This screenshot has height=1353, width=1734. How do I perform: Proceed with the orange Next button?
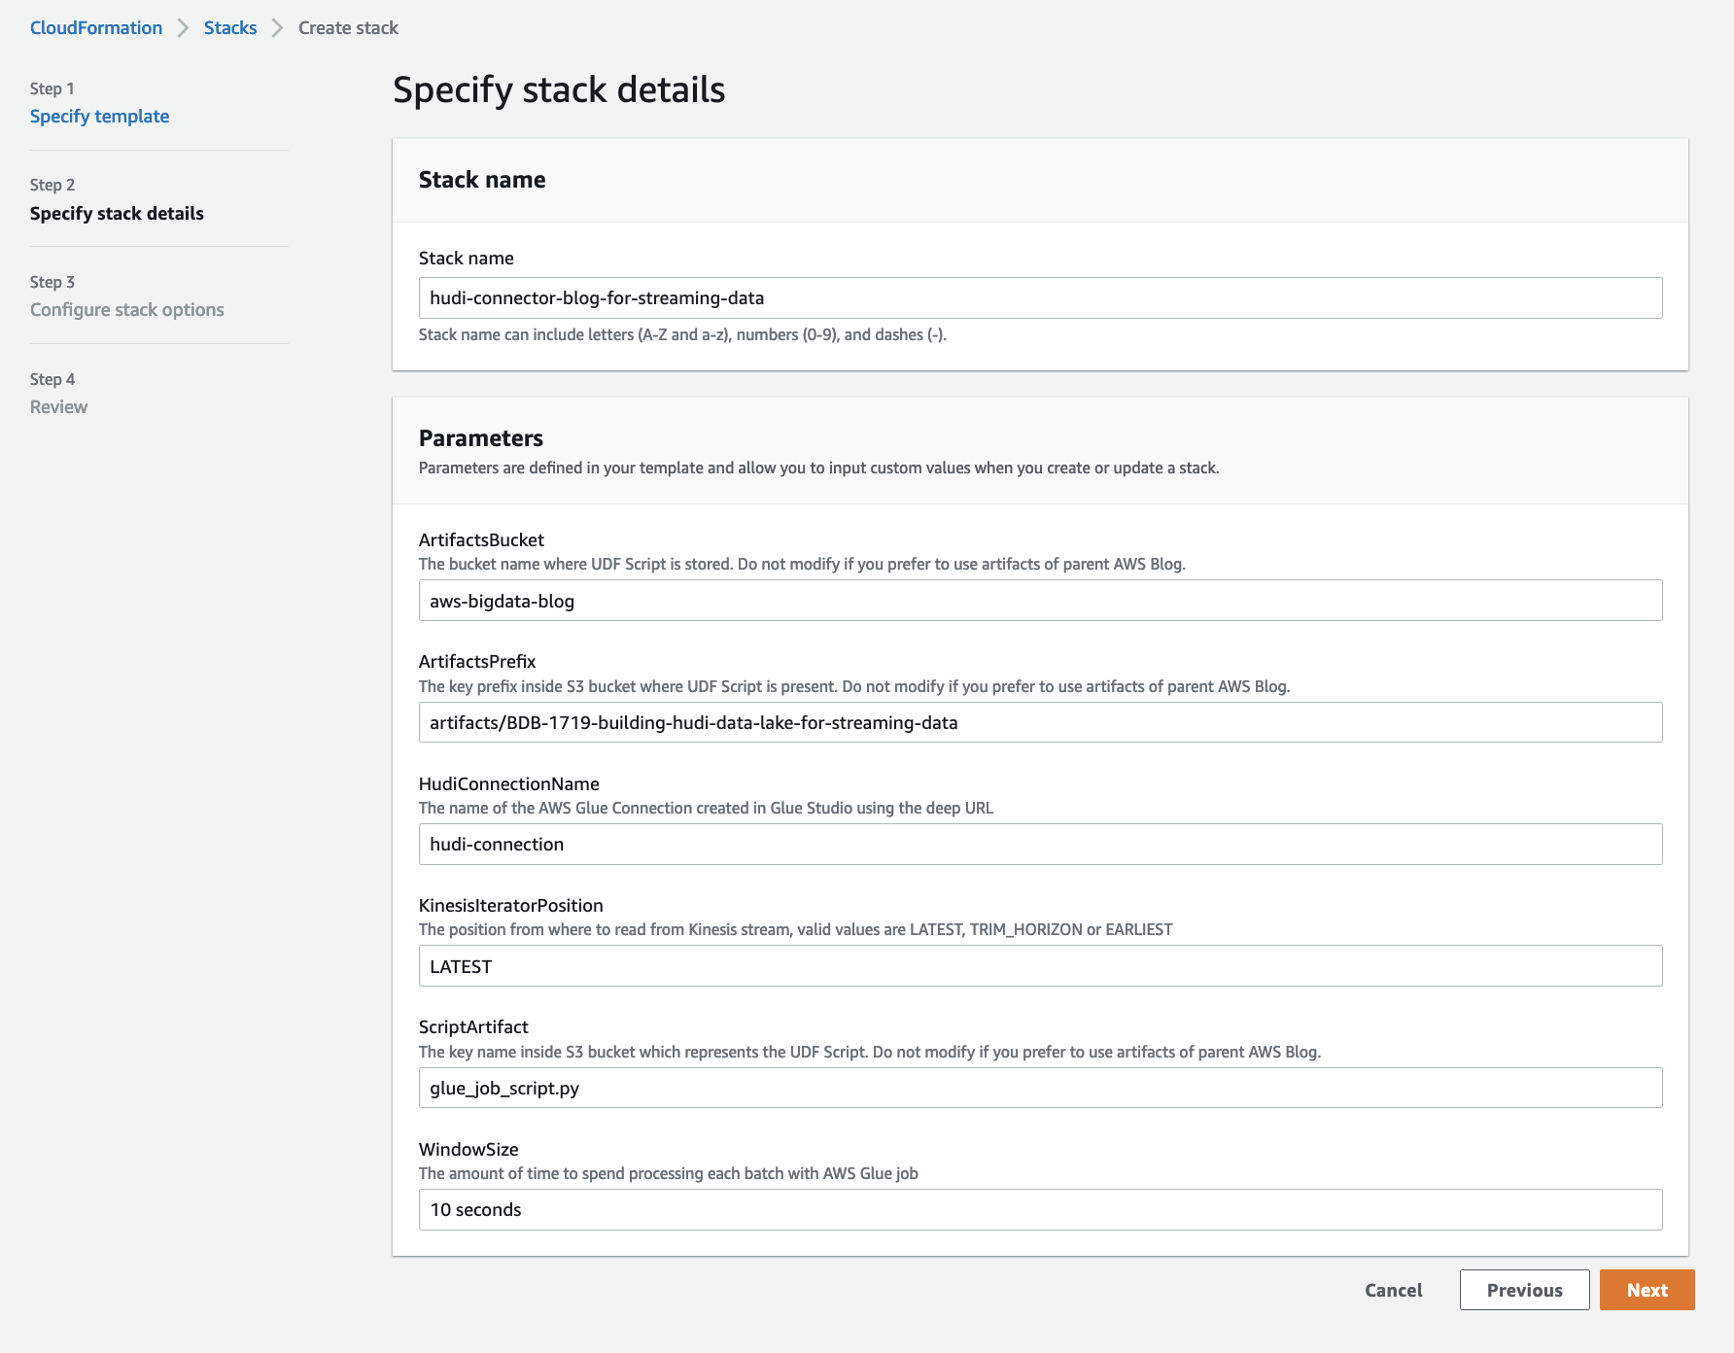point(1647,1291)
